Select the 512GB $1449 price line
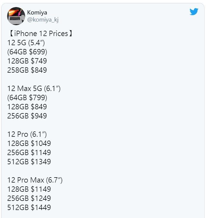This screenshot has width=206, height=218. 29,208
